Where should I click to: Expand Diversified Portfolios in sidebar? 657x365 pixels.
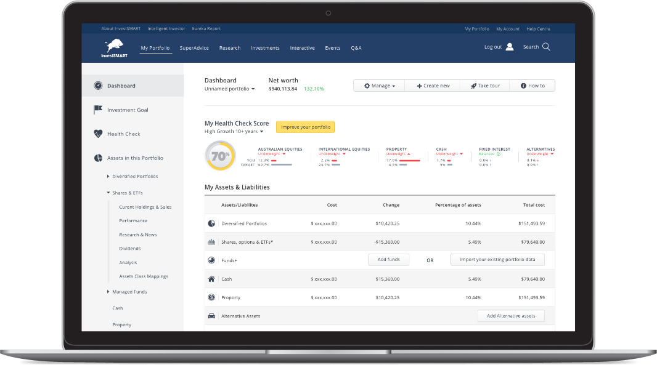coord(108,177)
